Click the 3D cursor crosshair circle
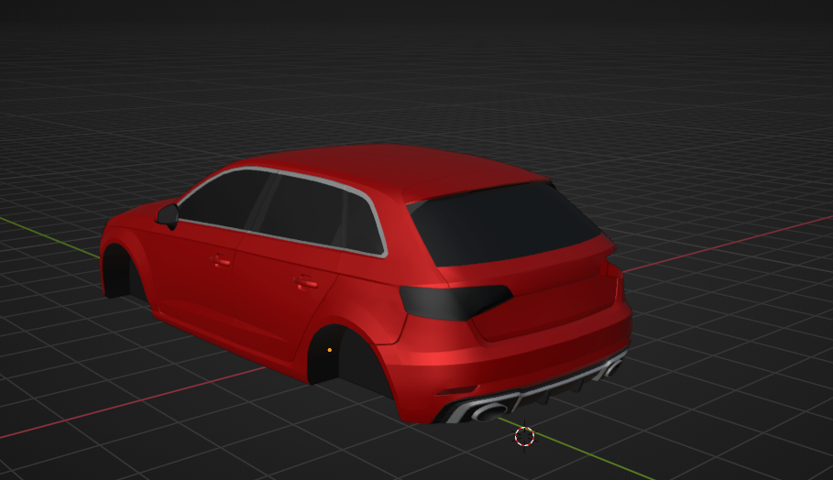Viewport: 833px width, 480px height. (524, 436)
